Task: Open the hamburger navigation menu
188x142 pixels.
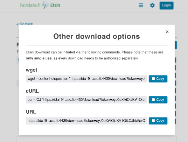Action: coord(141,5)
